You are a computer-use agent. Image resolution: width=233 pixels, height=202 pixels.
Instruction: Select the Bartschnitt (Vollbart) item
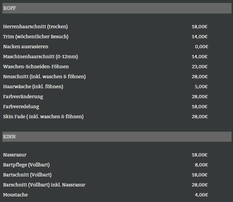point(27,175)
